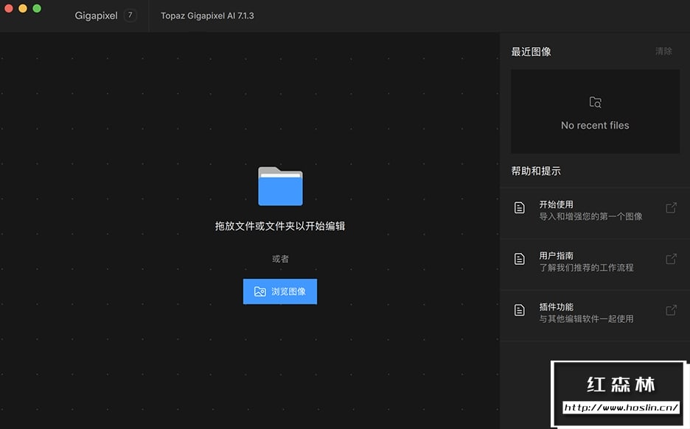Viewport: 690px width, 429px height.
Task: Click the version 7 badge beside Gigapixel
Action: coord(130,15)
